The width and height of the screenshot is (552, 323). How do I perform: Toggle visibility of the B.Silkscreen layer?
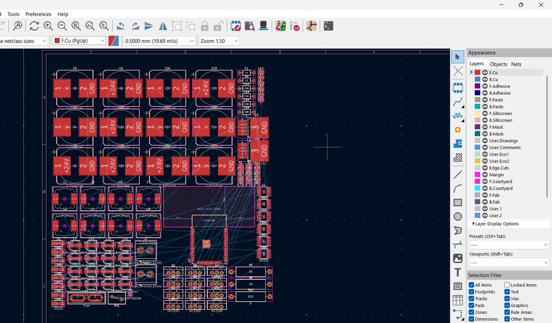[486, 120]
